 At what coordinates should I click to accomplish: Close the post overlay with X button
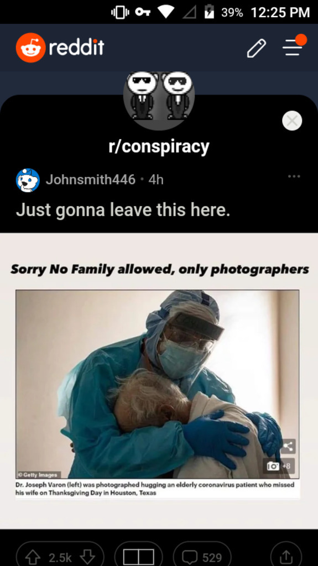(292, 120)
